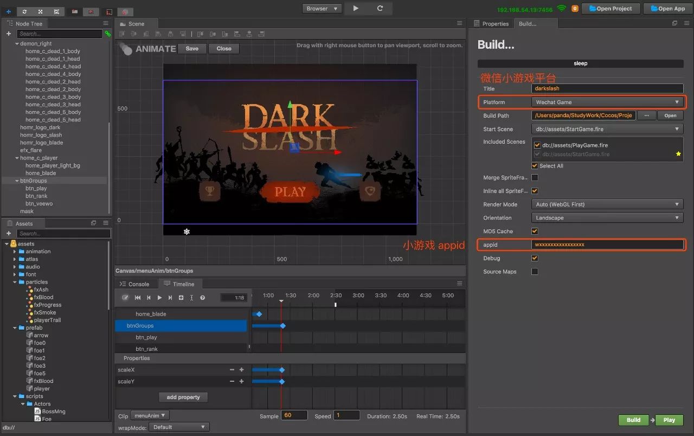The width and height of the screenshot is (694, 436).
Task: Click the preview play button in top toolbar
Action: pyautogui.click(x=356, y=8)
